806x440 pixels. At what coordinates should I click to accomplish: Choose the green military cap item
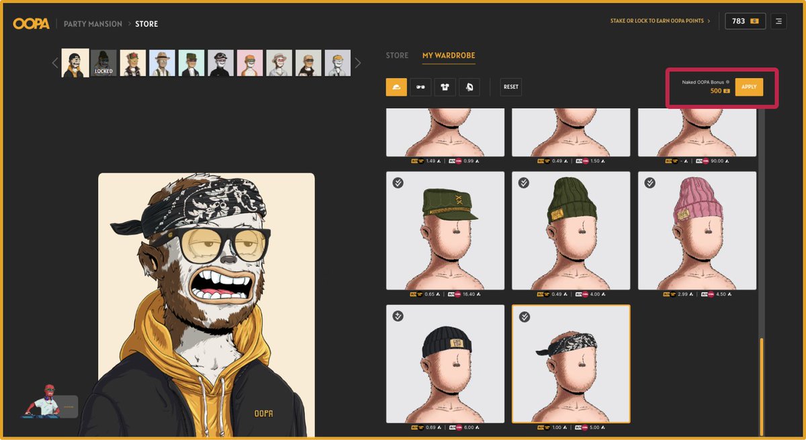tap(445, 230)
